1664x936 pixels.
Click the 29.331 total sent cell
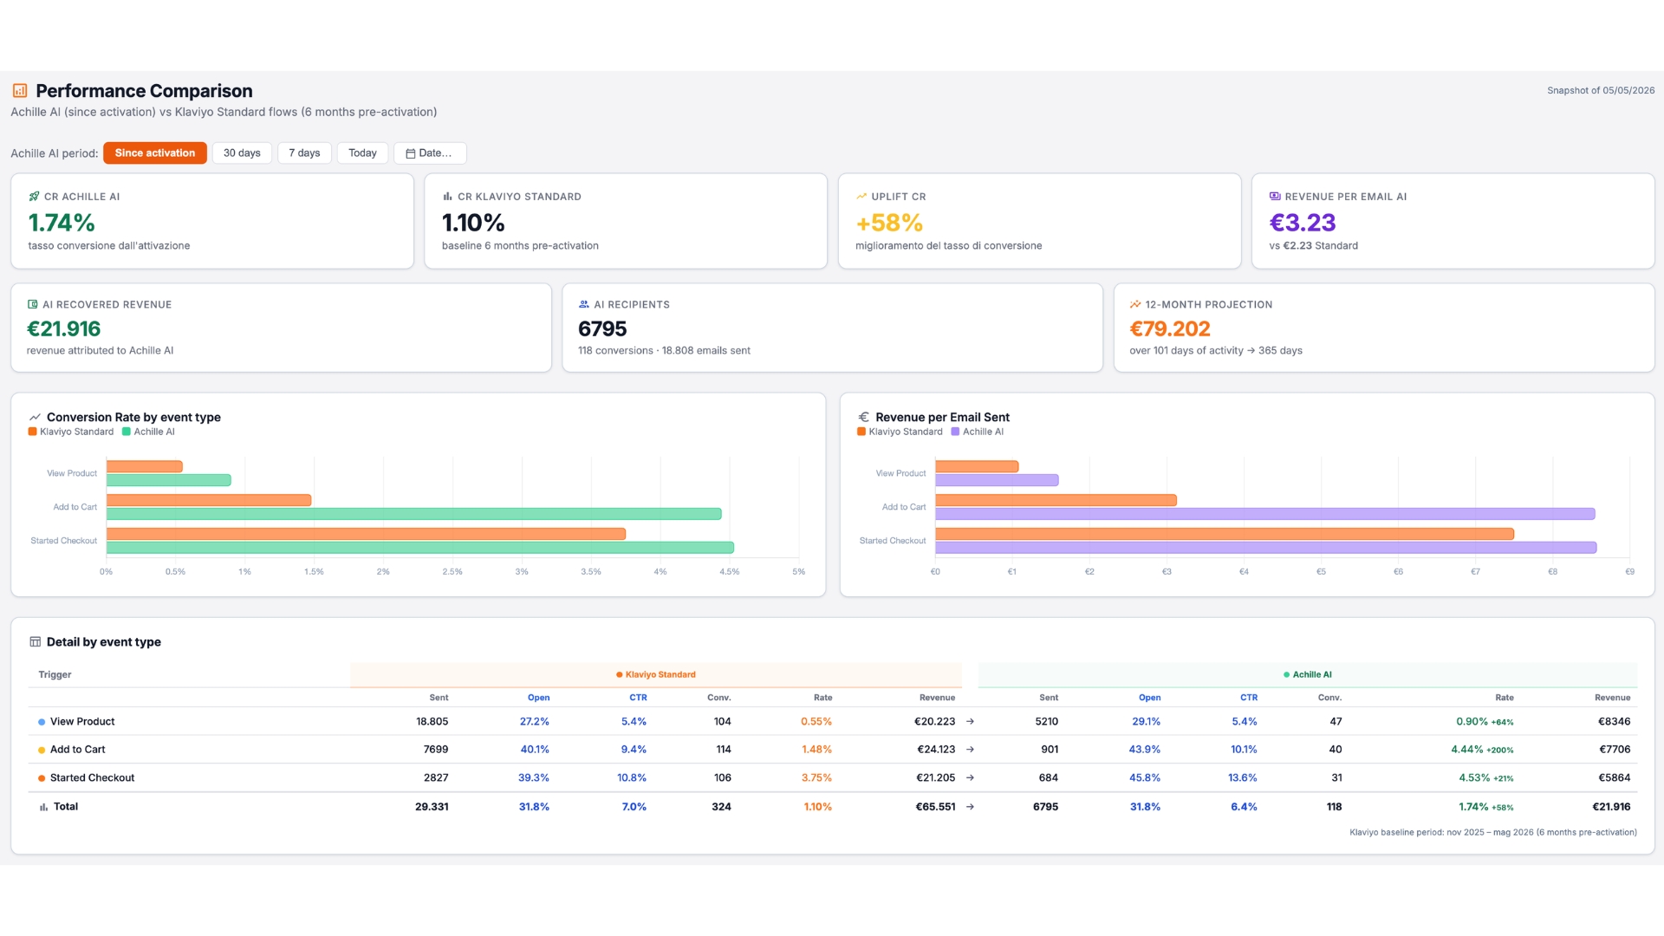tap(432, 807)
